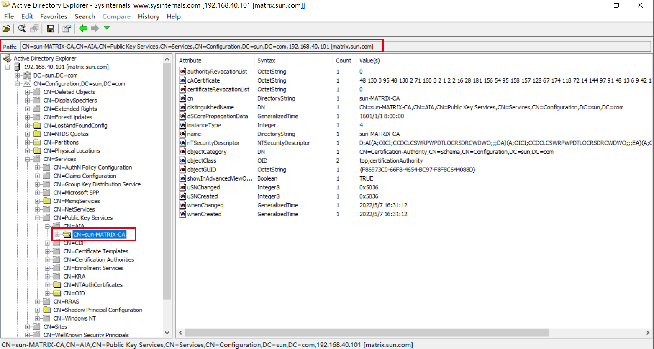Click the nTSecurityDescriptor attribute icon

coord(182,143)
